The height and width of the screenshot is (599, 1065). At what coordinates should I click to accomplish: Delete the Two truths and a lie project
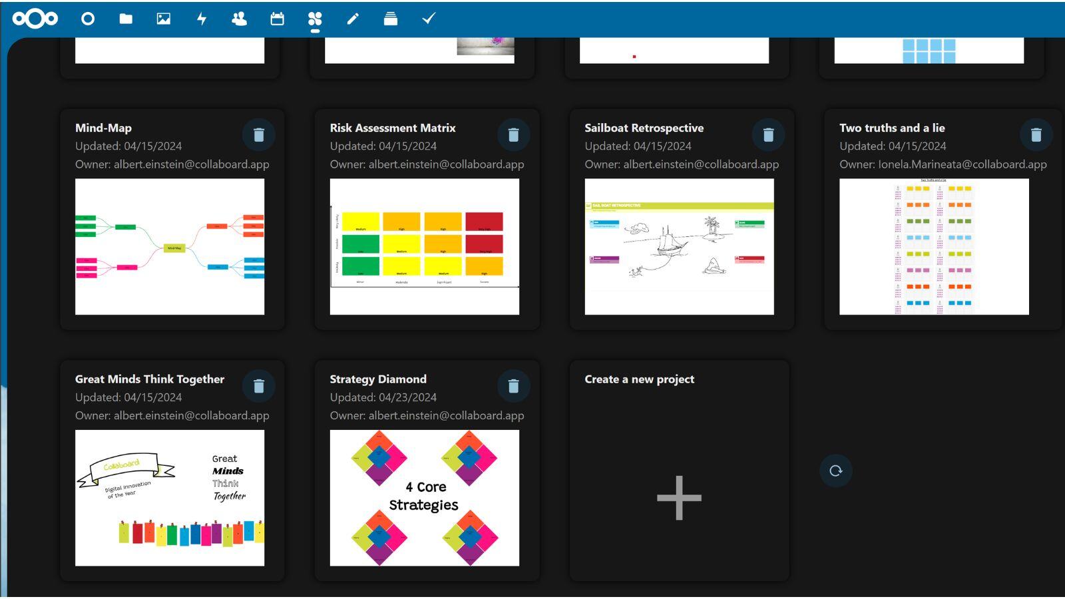tap(1036, 134)
